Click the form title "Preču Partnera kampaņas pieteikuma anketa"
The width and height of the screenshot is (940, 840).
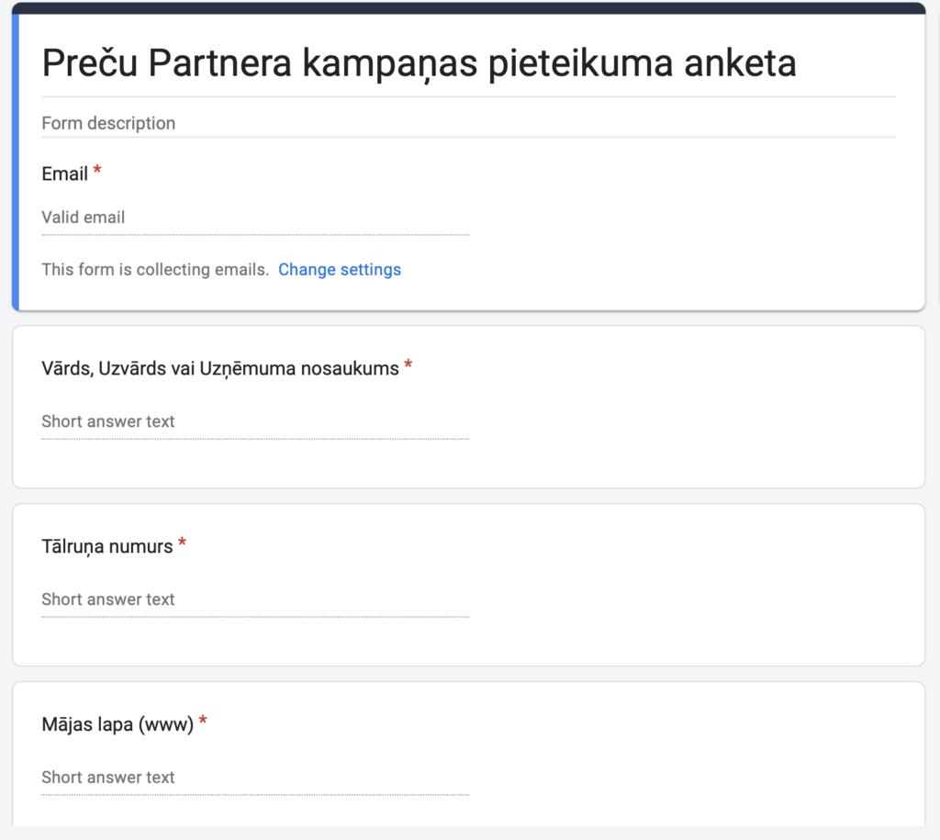tap(419, 62)
